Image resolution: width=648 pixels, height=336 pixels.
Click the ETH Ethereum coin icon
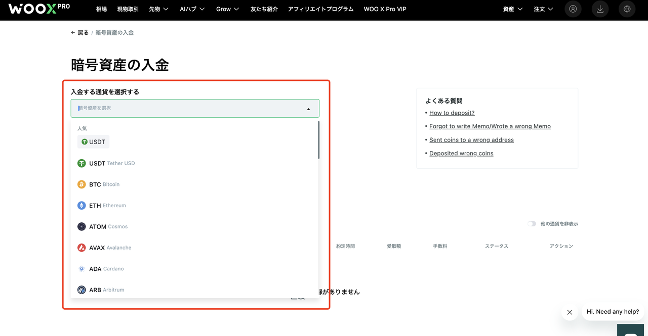tap(82, 206)
